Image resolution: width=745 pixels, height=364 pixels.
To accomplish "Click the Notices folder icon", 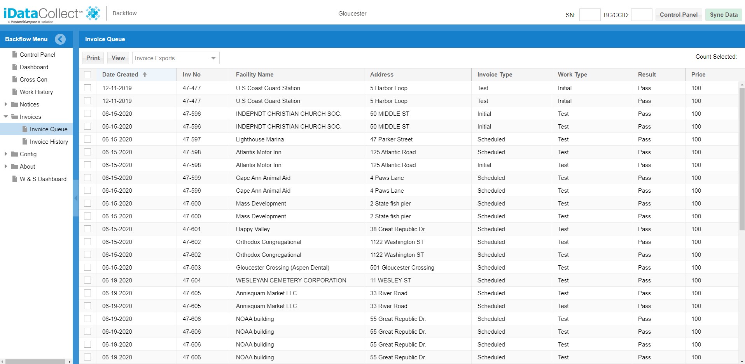I will tap(15, 104).
